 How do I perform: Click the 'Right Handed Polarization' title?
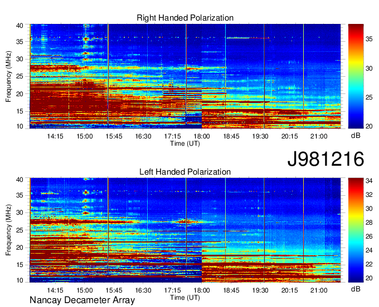click(185, 18)
